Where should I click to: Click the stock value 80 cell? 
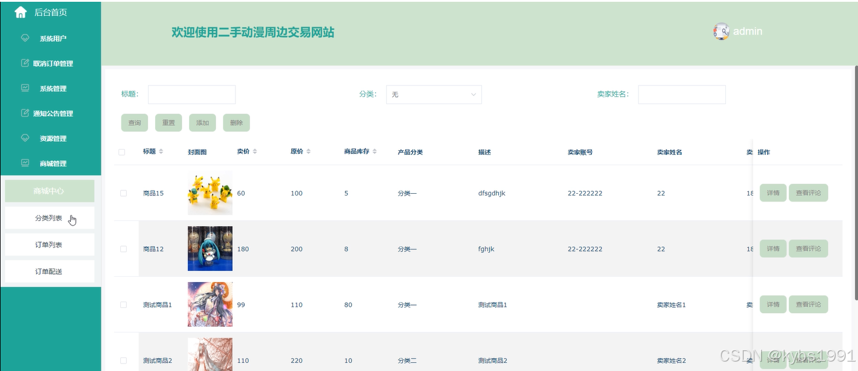click(x=349, y=305)
